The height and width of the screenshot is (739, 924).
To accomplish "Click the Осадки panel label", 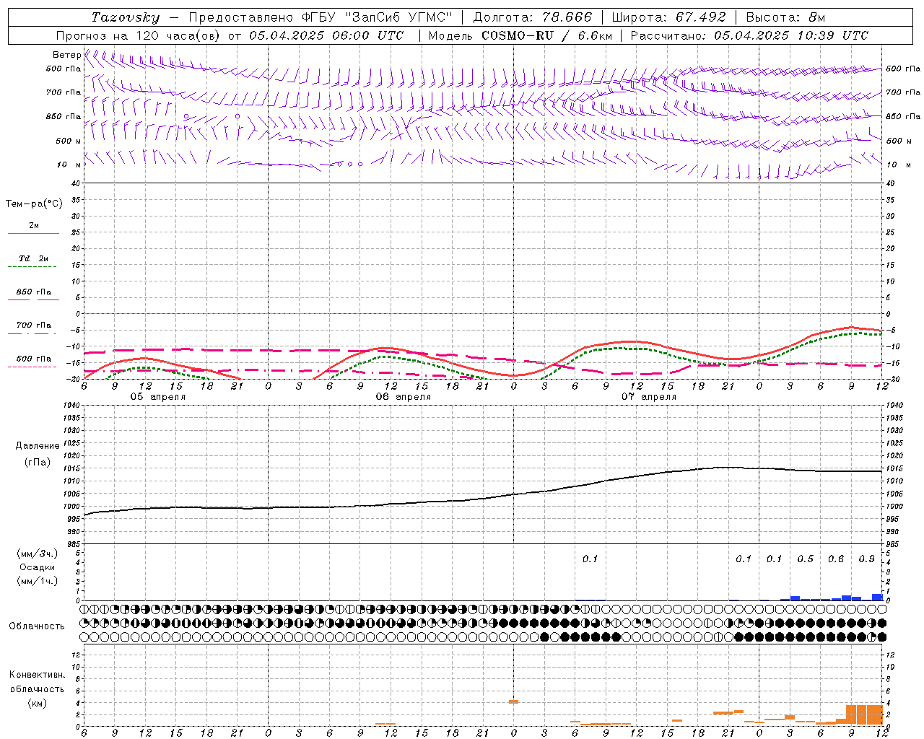I will [x=38, y=567].
